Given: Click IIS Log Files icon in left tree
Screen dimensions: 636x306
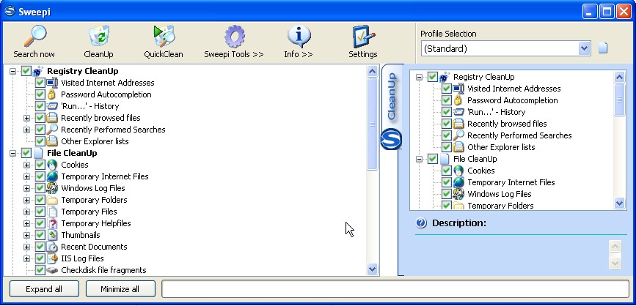Looking at the screenshot, I should click(52, 258).
